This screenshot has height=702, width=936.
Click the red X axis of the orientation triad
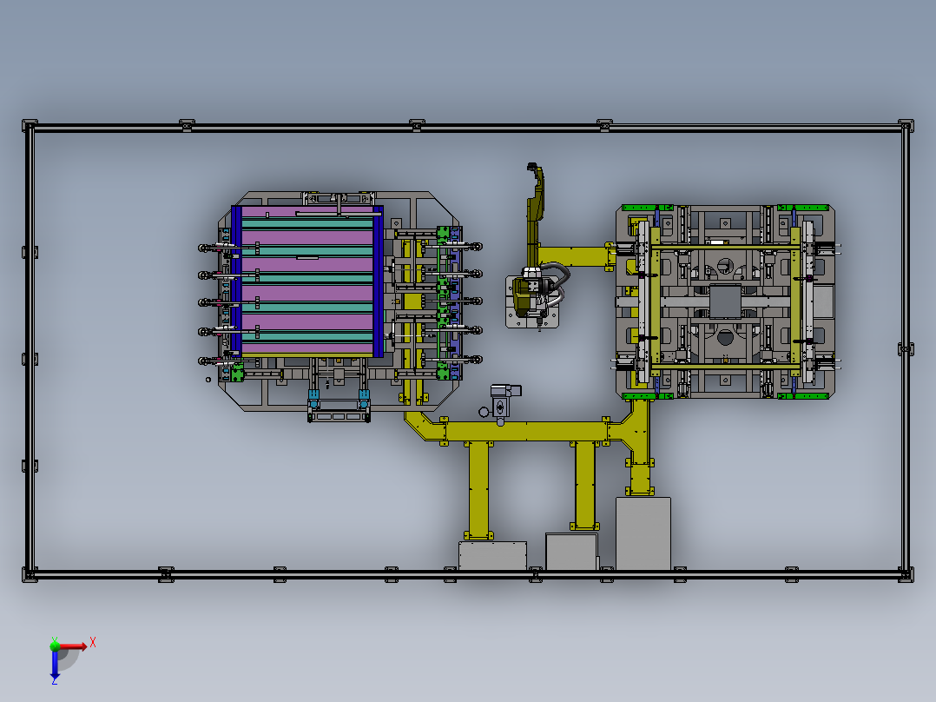pyautogui.click(x=73, y=646)
